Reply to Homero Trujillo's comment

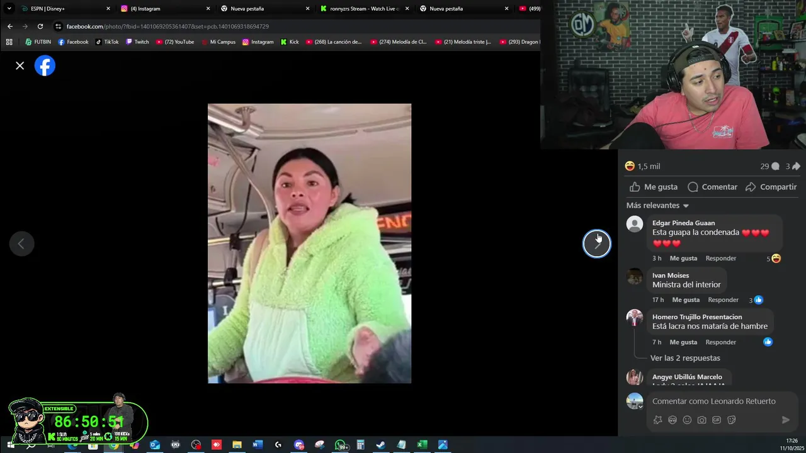[720, 342]
